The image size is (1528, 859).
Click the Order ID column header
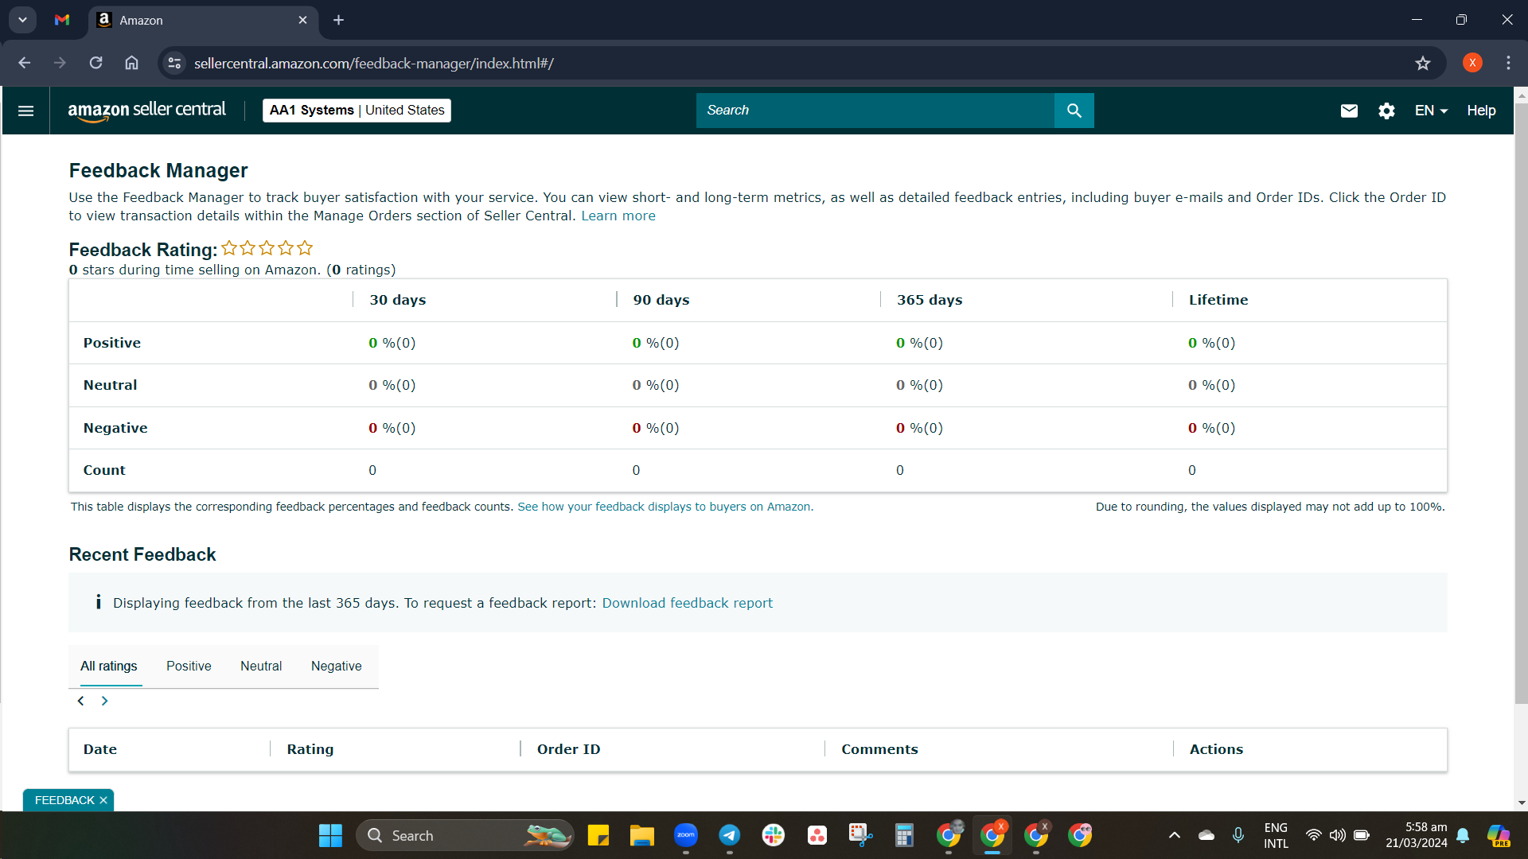tap(569, 749)
